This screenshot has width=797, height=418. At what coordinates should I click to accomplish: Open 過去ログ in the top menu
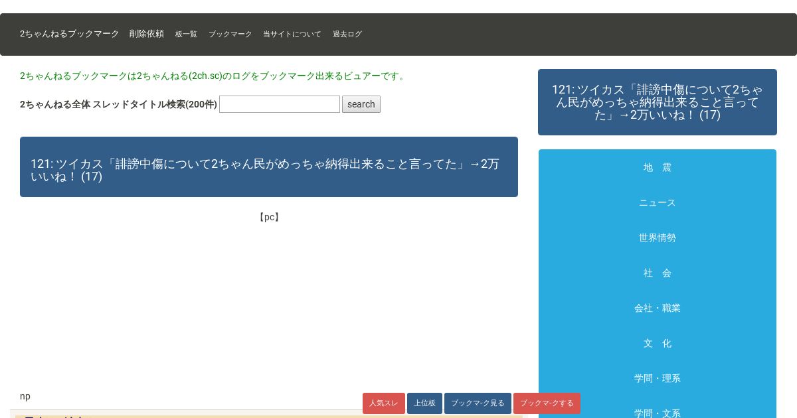coord(347,35)
